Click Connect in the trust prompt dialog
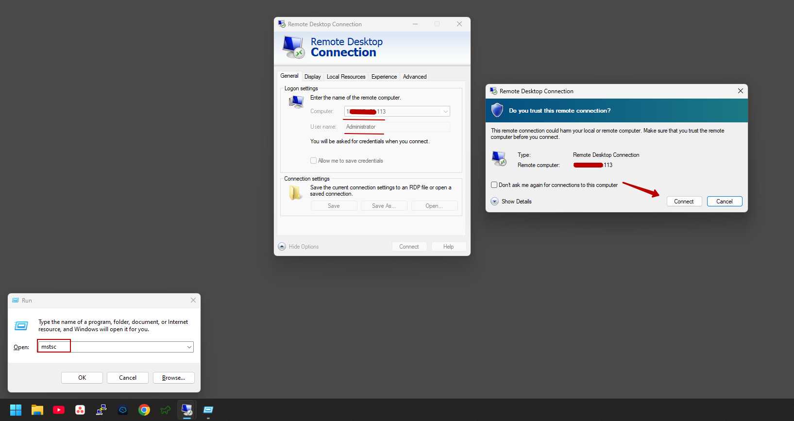Screen dimensions: 794x421 coord(684,202)
